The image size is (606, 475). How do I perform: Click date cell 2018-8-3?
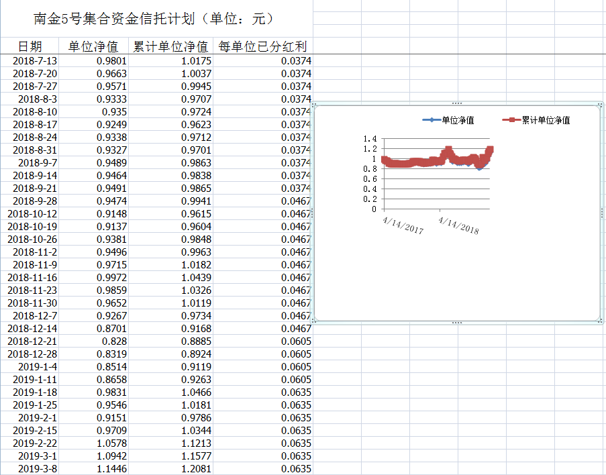click(30, 99)
